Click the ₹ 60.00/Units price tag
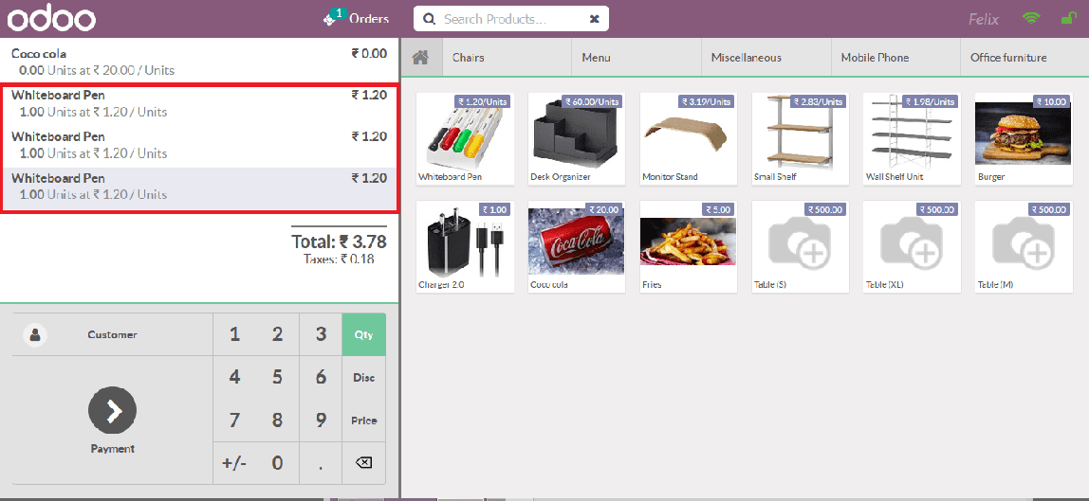Screen dimensions: 1089x501 click(593, 102)
